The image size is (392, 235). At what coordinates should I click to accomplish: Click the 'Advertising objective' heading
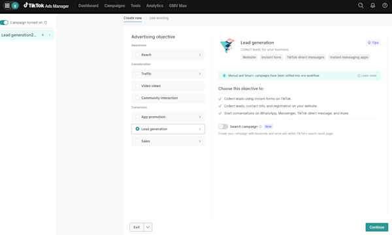(154, 37)
